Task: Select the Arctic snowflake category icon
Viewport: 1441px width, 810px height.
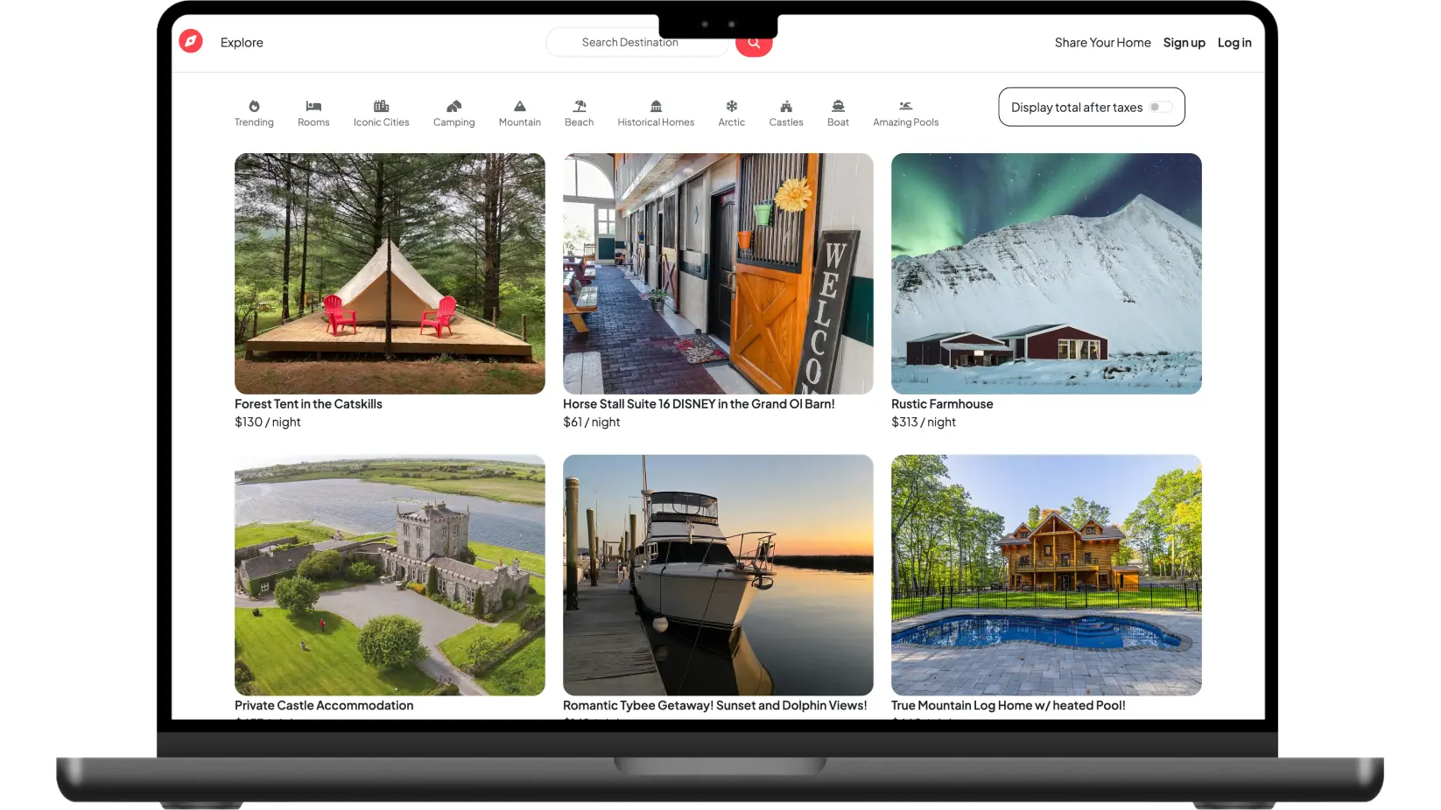Action: (731, 107)
